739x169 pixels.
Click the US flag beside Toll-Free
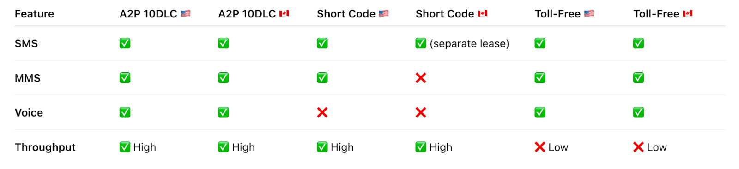(589, 13)
